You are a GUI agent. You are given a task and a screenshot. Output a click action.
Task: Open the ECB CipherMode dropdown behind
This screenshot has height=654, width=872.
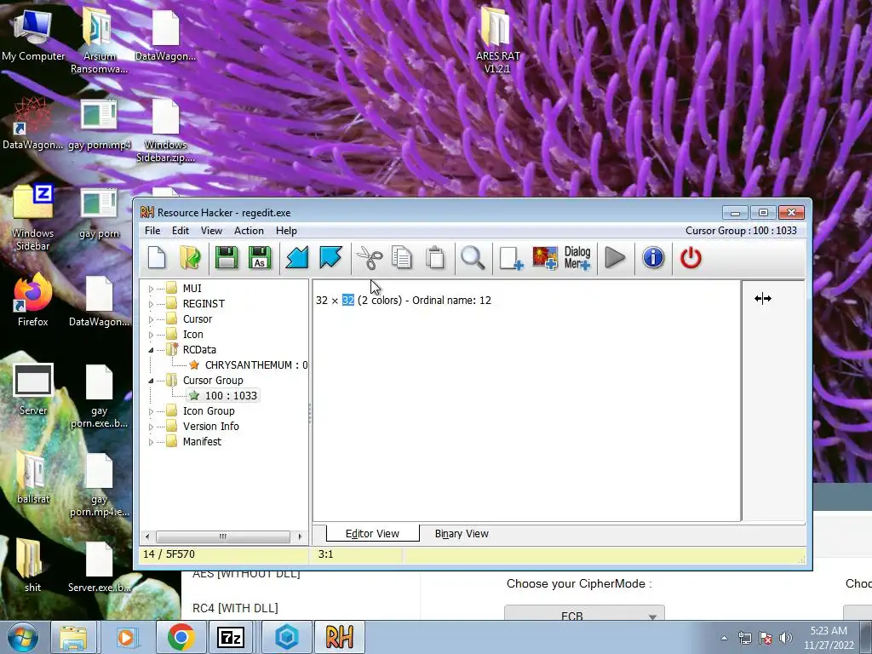pos(584,613)
